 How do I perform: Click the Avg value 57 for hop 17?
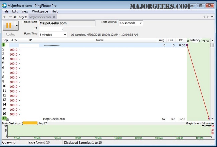click(164, 119)
